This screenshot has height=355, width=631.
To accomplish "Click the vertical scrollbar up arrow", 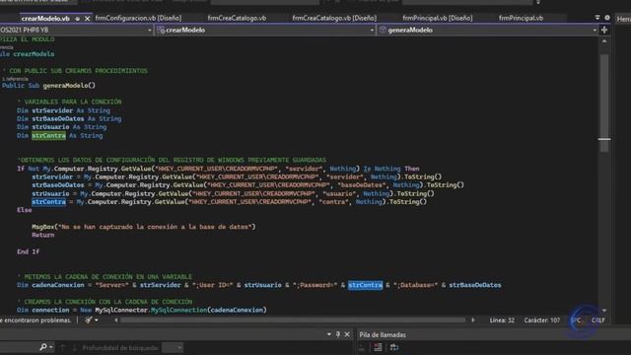I will pos(604,41).
